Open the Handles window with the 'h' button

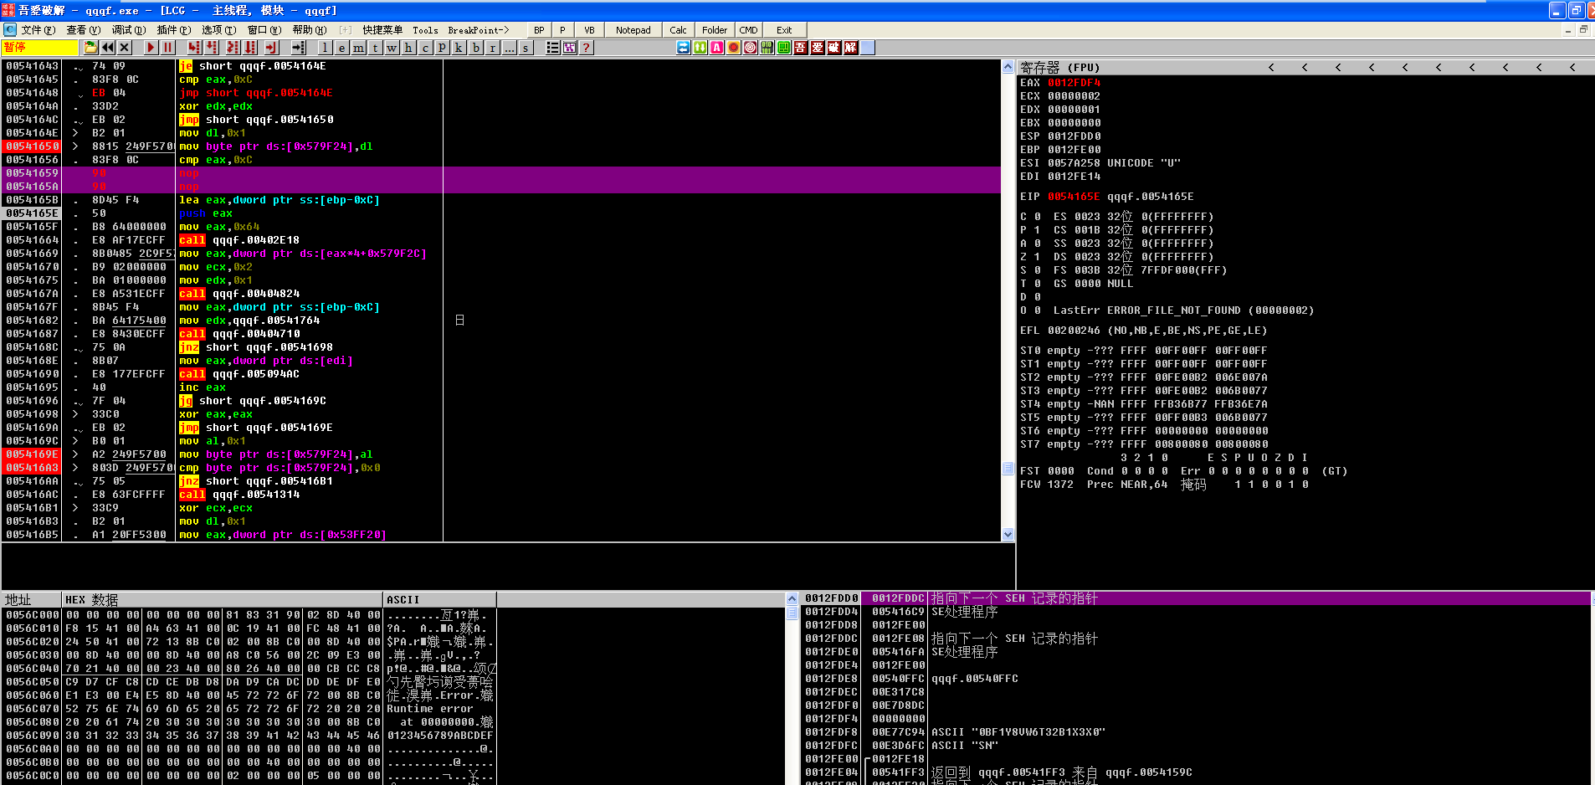pos(408,48)
